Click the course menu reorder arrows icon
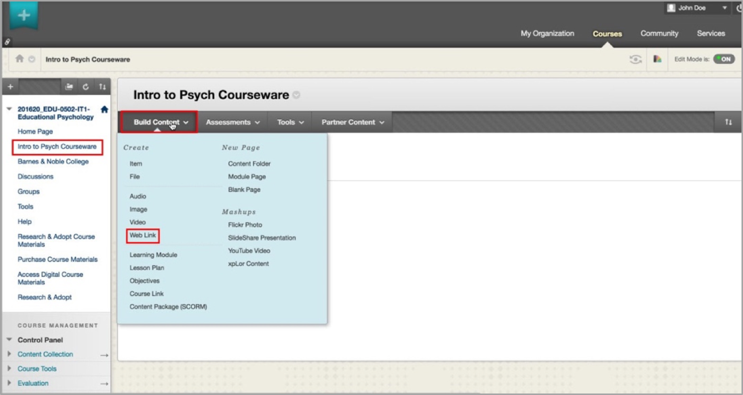The image size is (743, 395). point(102,87)
